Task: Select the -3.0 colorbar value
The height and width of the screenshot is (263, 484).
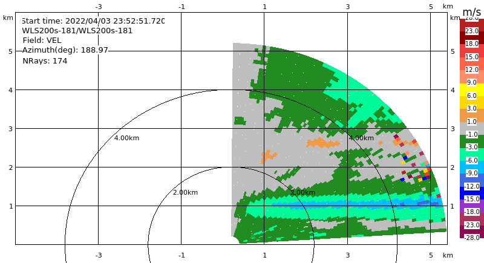Action: pyautogui.click(x=472, y=147)
